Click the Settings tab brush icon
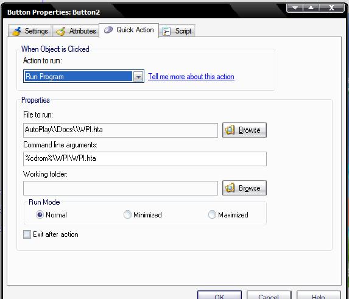The height and width of the screenshot is (299, 349). coord(16,31)
